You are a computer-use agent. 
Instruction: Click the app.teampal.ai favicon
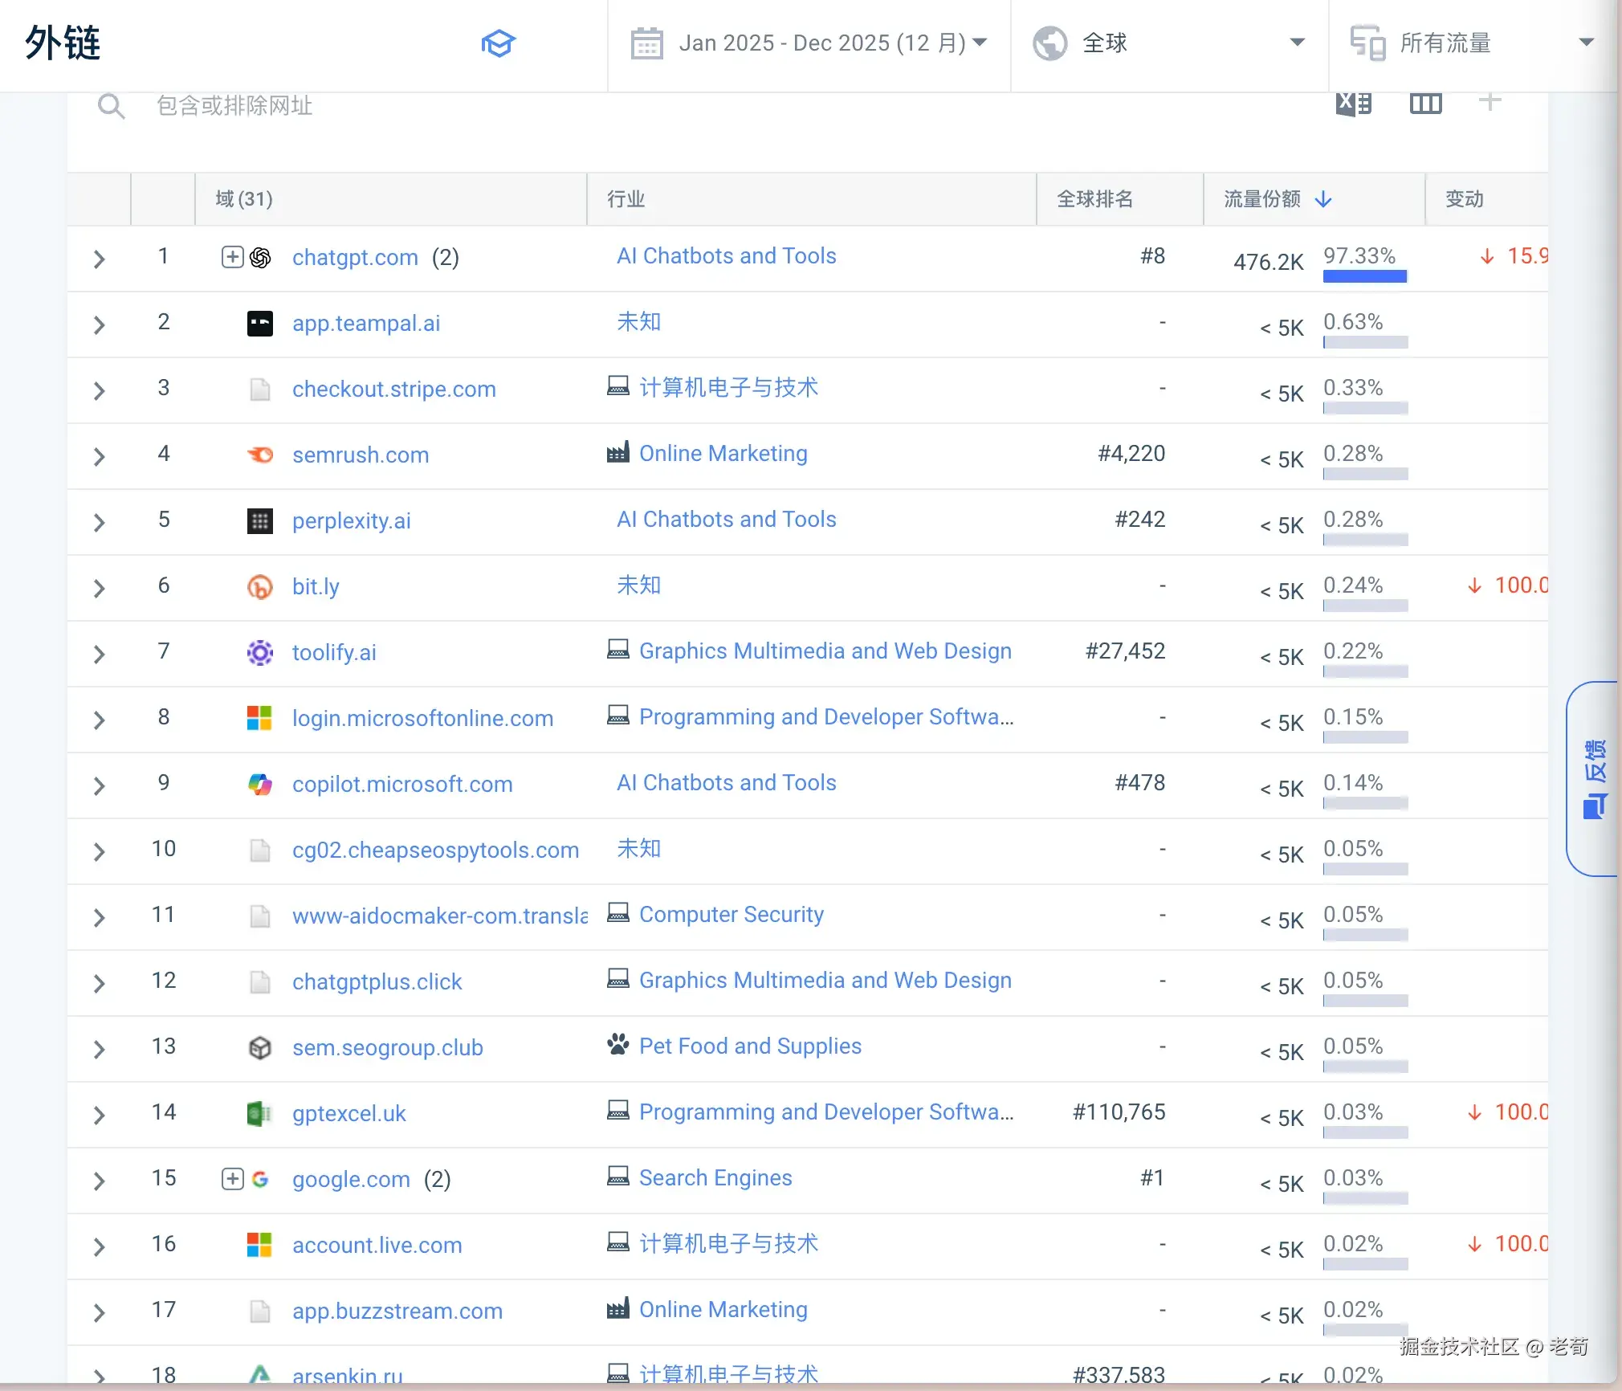pos(260,324)
